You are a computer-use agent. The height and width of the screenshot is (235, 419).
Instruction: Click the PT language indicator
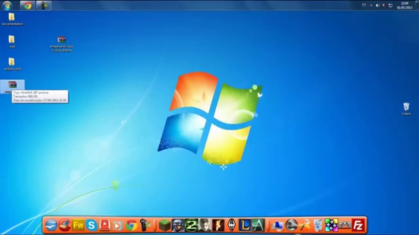[364, 5]
